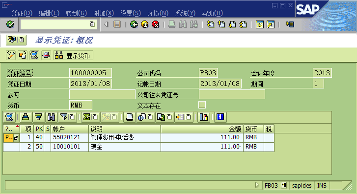
Task: Click the Create new session icon
Action: point(260,24)
